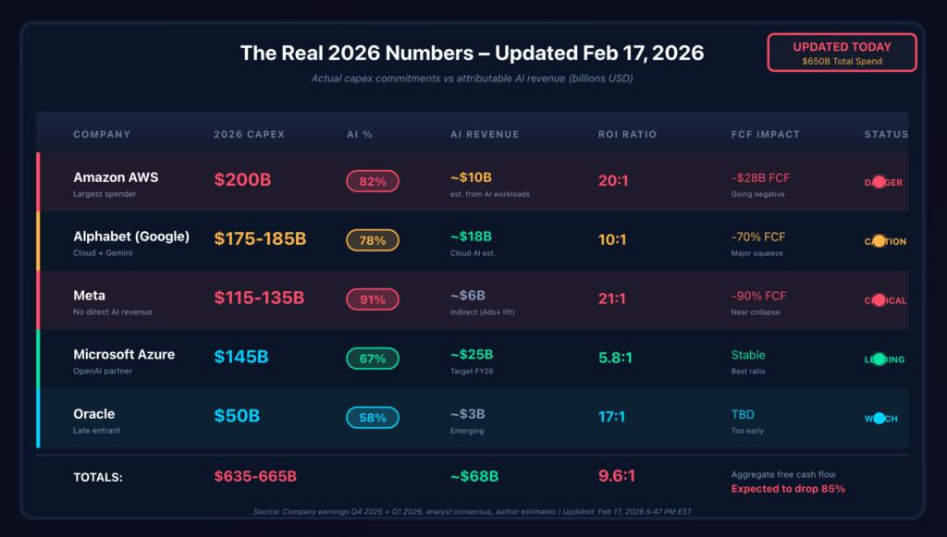Click the $175-185B capex value for Alphabet

(260, 238)
